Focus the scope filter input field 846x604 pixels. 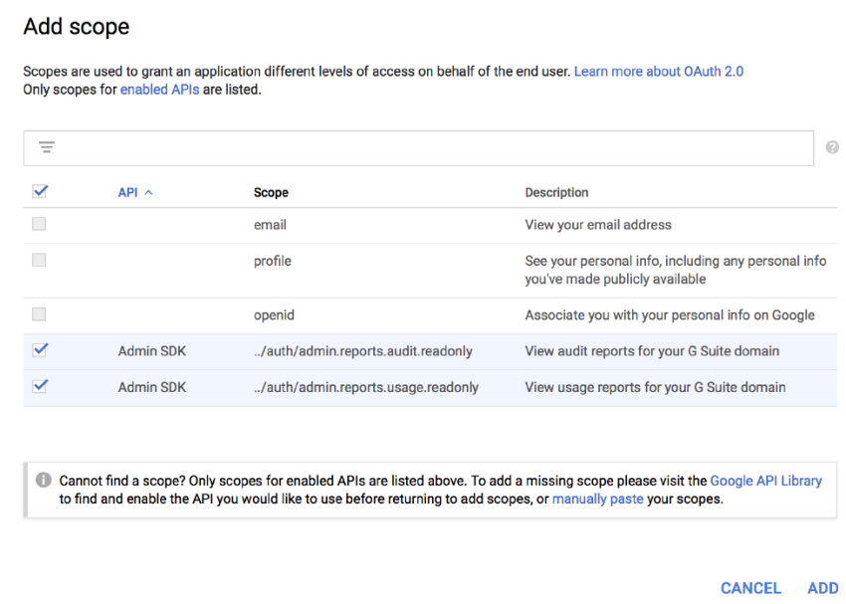pos(428,147)
